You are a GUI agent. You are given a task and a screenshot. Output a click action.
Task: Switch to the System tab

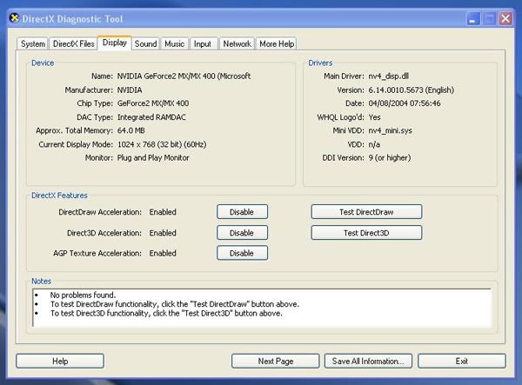33,43
